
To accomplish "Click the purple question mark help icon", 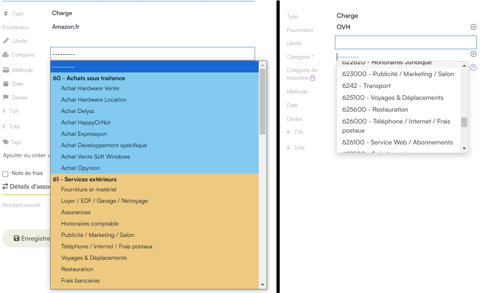I will coord(473,67).
